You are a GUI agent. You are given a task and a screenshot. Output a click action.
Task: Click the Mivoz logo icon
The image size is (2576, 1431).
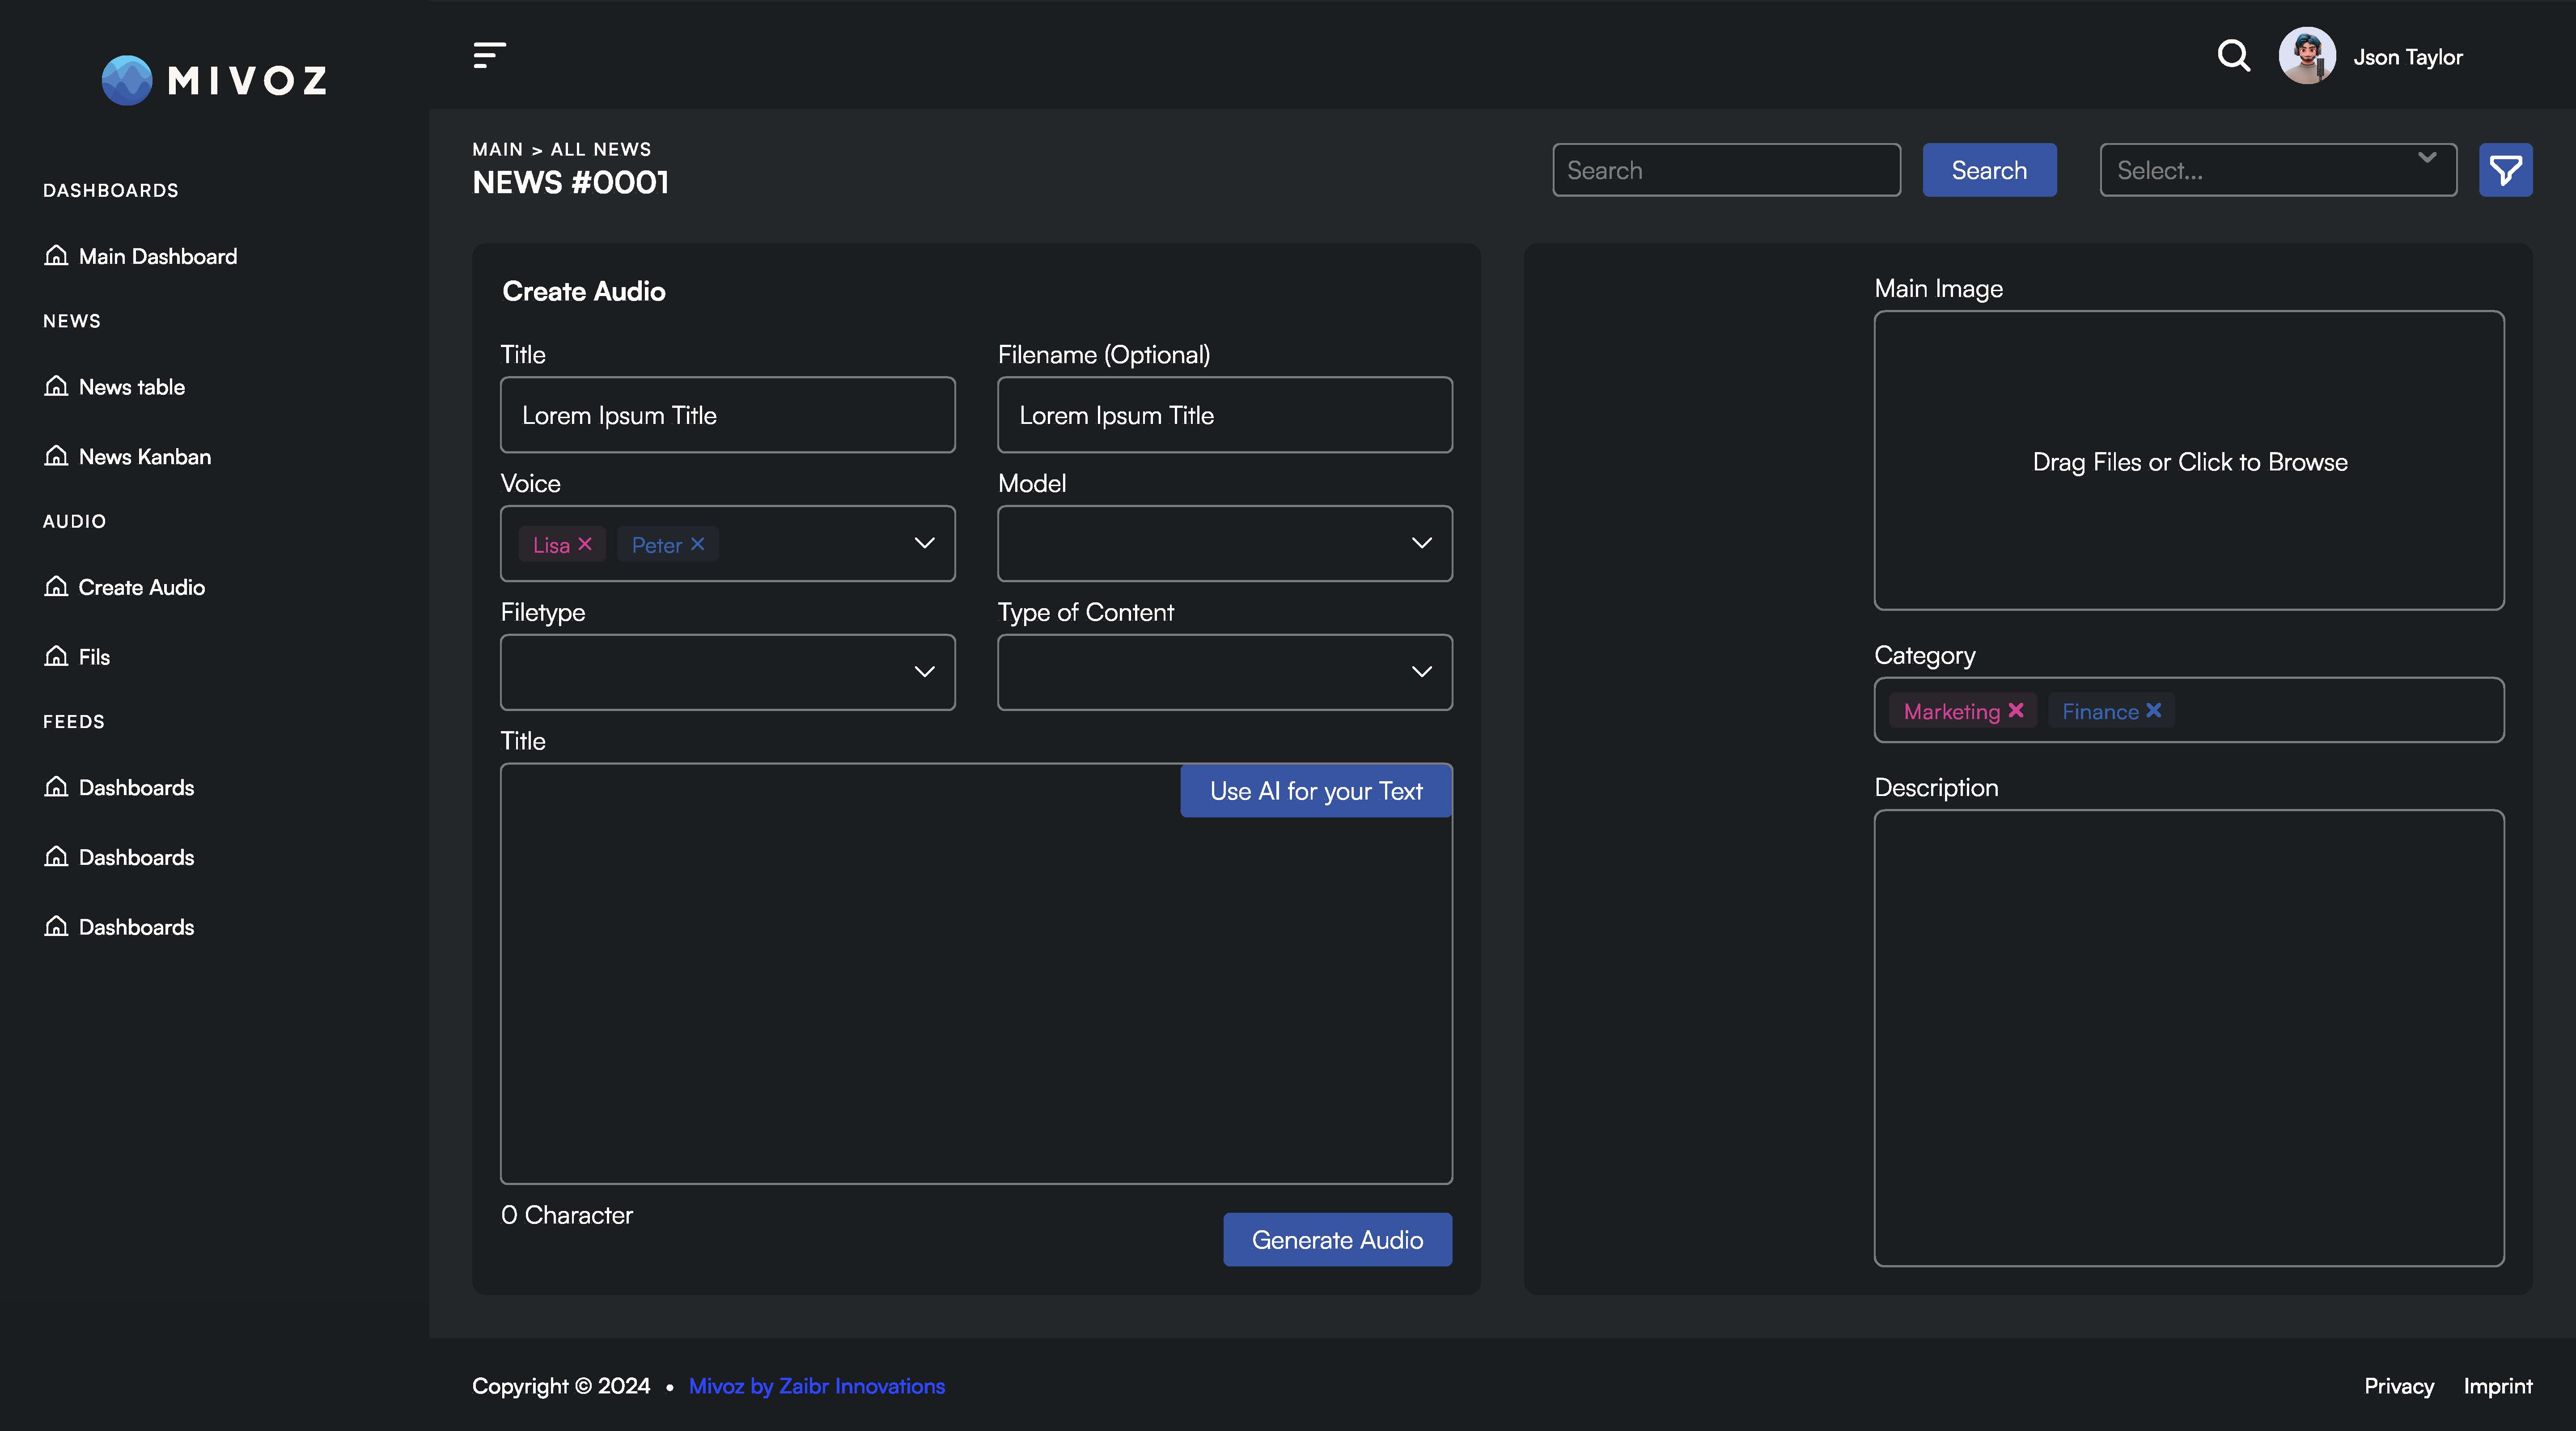tap(127, 80)
